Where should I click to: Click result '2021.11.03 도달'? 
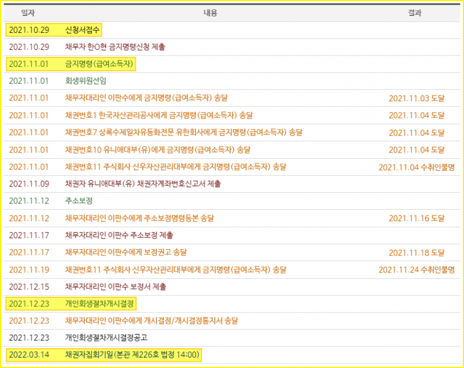(x=416, y=98)
